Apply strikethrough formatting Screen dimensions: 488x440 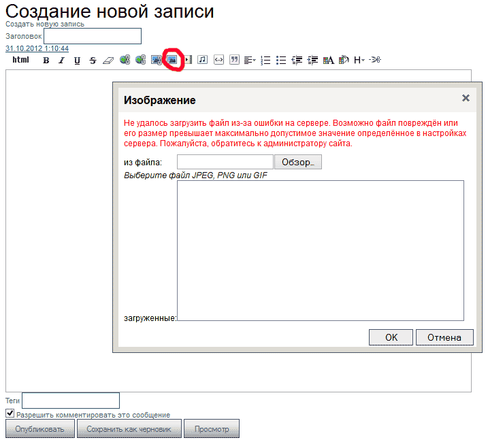[x=93, y=60]
